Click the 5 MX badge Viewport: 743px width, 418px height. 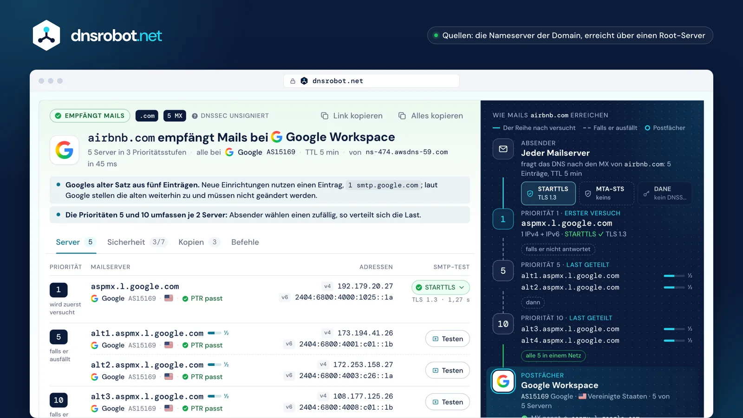[175, 116]
